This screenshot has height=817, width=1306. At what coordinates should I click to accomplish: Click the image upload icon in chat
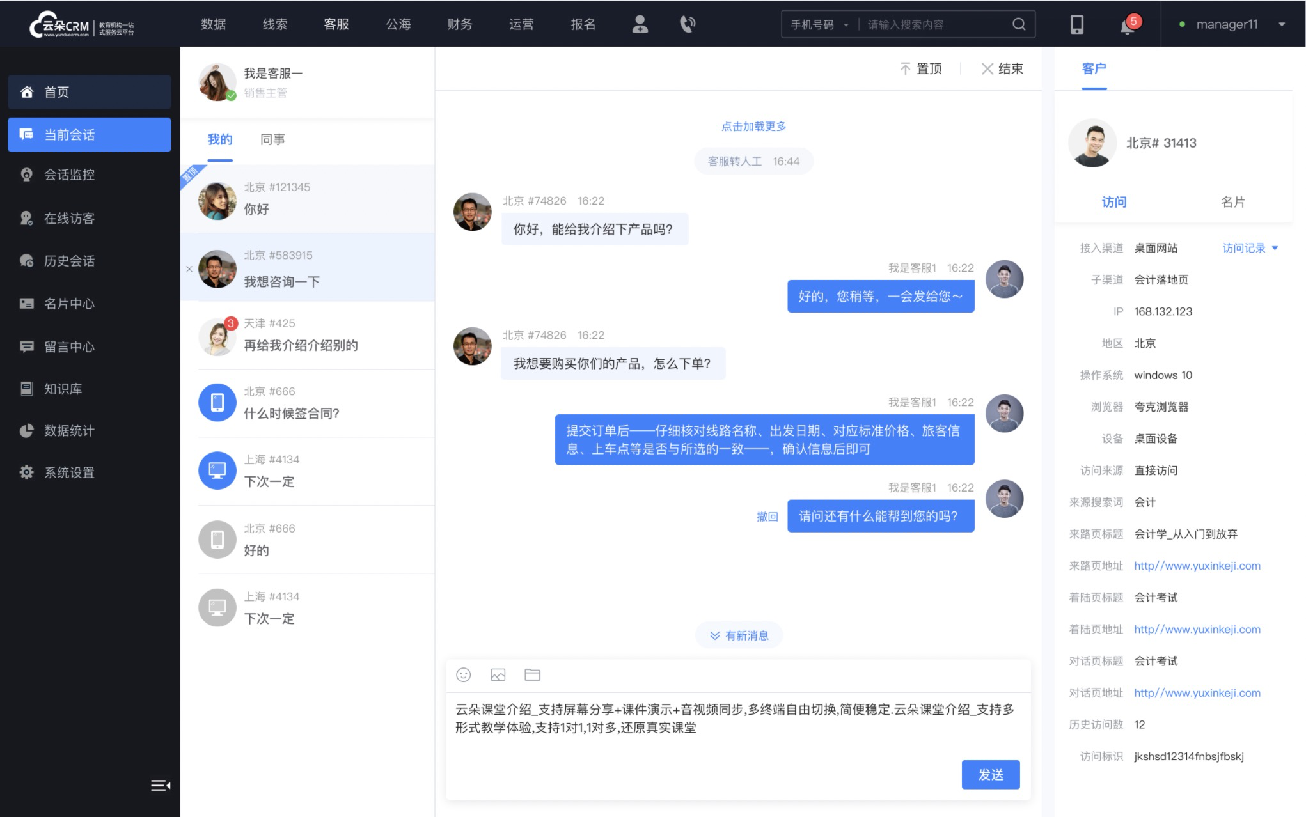click(497, 675)
